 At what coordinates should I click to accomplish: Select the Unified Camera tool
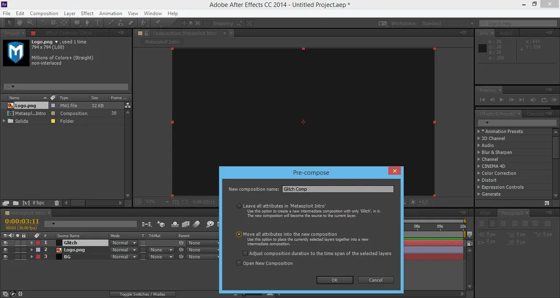(x=53, y=23)
